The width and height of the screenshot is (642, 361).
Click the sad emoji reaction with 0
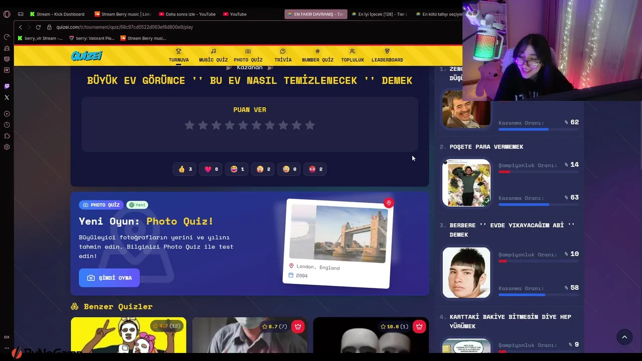click(289, 169)
